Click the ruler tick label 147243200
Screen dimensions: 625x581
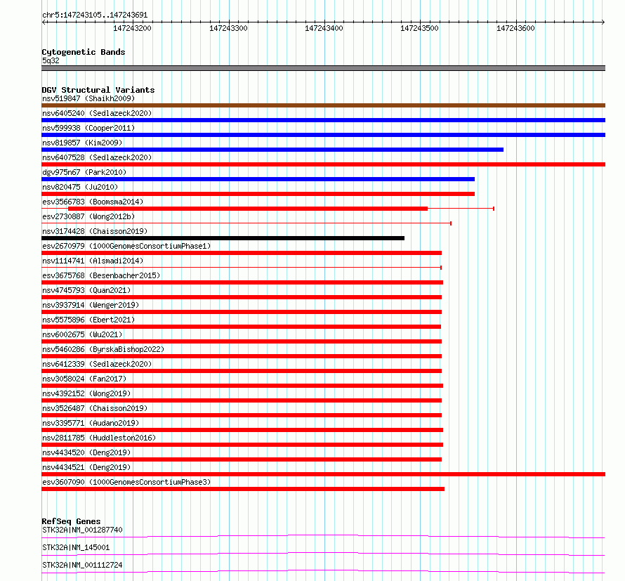tap(132, 28)
